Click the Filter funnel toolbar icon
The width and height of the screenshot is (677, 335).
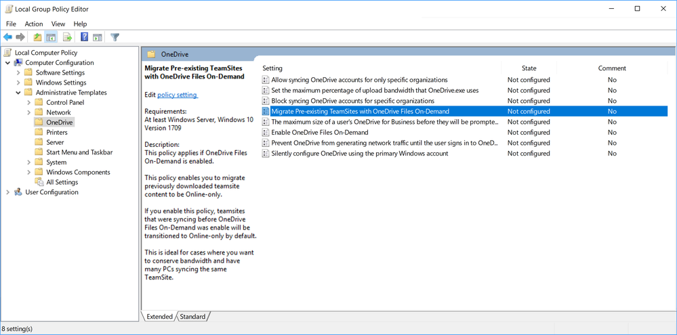pyautogui.click(x=115, y=37)
